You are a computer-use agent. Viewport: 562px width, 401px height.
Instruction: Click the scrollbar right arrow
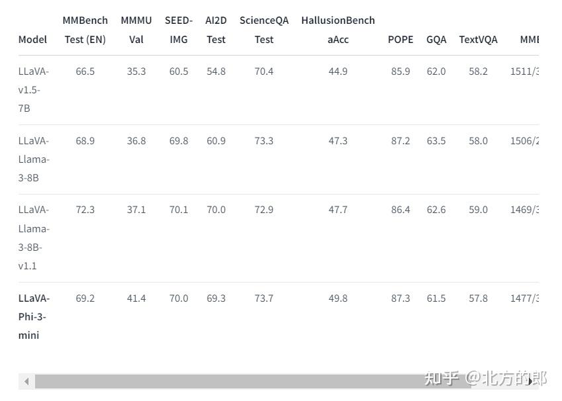tap(531, 381)
